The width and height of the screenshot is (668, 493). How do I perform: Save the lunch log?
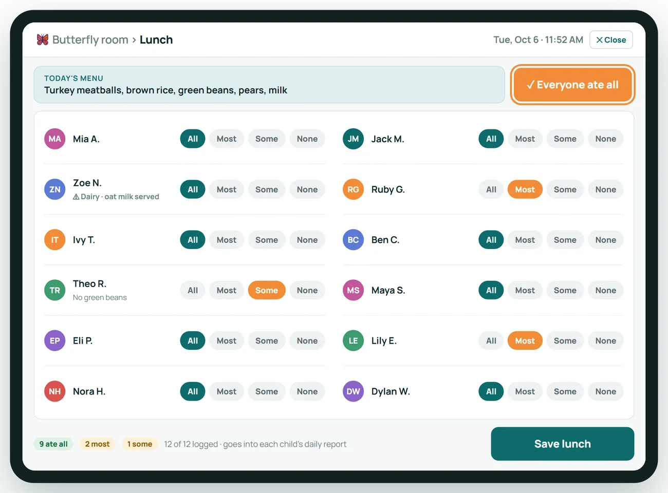pyautogui.click(x=563, y=444)
